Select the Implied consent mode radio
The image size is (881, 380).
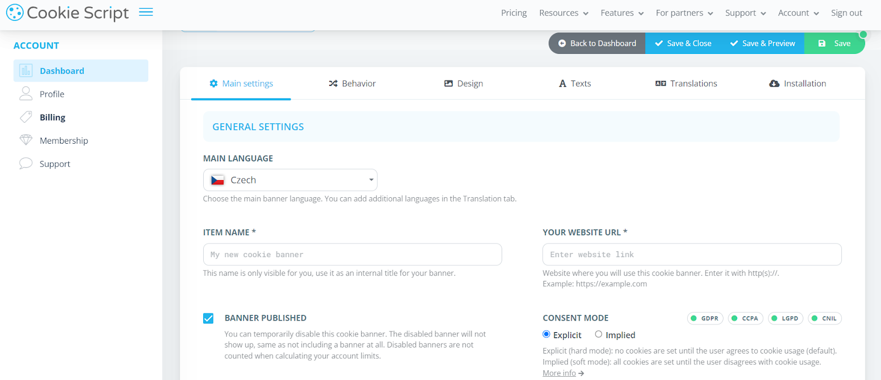click(599, 334)
